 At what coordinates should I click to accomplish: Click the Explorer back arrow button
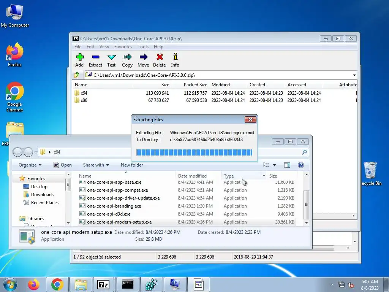(x=17, y=152)
